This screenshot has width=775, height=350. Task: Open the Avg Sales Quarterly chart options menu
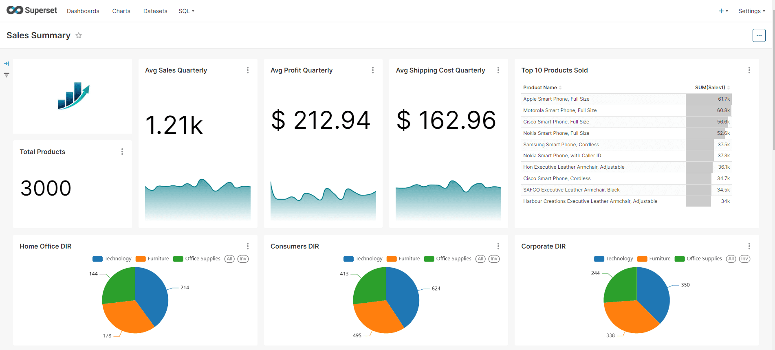coord(247,70)
